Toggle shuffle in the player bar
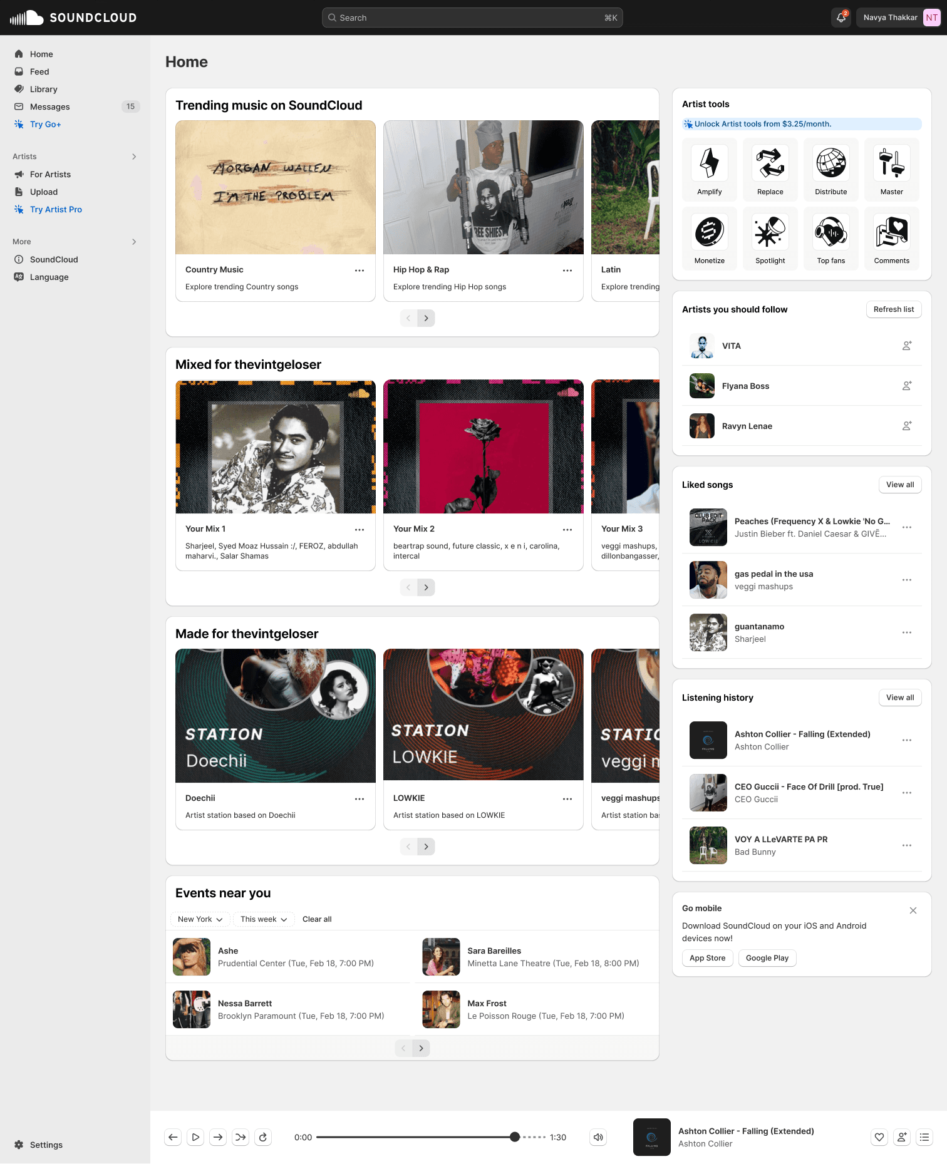The height and width of the screenshot is (1164, 947). pos(241,1137)
